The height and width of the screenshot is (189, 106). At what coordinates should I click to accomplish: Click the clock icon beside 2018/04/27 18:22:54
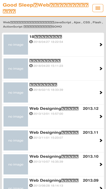(x=31, y=42)
